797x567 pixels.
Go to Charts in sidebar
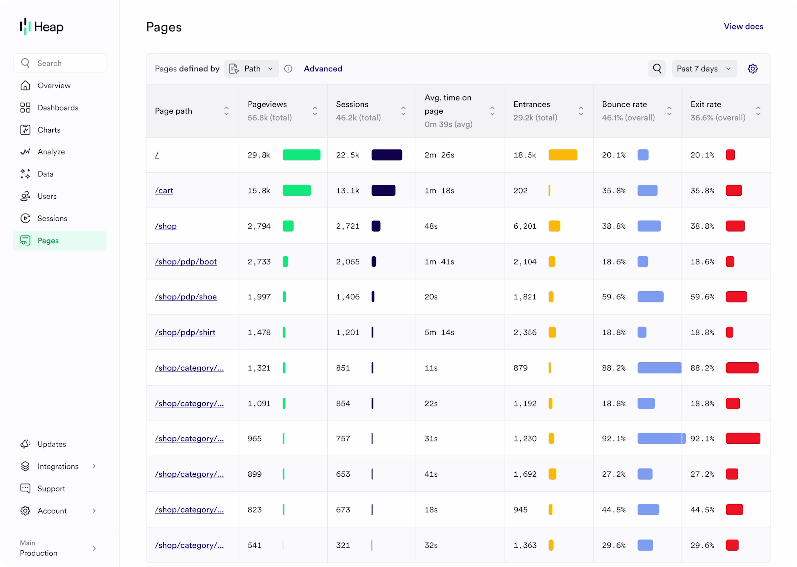click(x=49, y=130)
